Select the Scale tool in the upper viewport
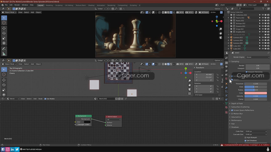The image size is (271, 152). [4, 38]
